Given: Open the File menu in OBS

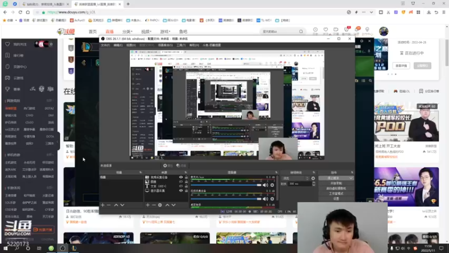Looking at the screenshot, I should pyautogui.click(x=106, y=45).
